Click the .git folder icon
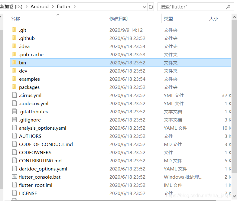 pos(14,30)
